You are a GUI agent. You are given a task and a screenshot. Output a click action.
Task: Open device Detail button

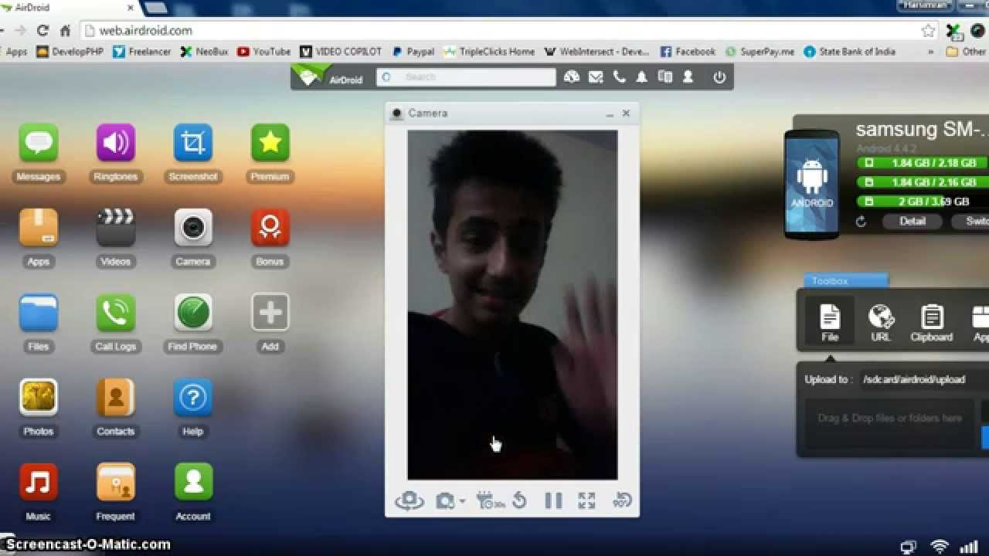(912, 221)
